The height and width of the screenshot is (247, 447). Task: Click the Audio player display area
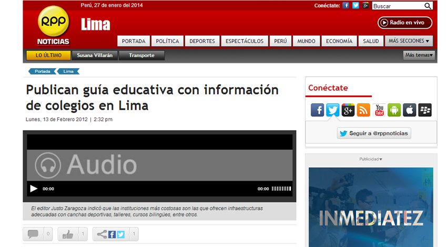tap(160, 165)
